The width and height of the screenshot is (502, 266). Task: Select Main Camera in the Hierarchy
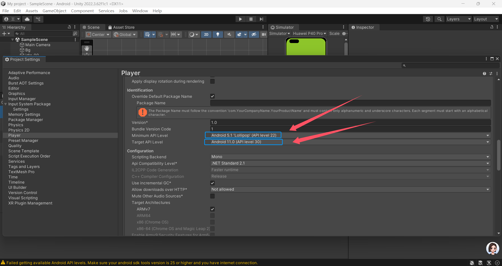coord(38,45)
